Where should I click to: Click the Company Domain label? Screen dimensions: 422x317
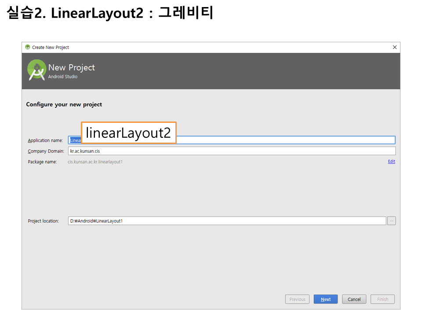click(46, 151)
